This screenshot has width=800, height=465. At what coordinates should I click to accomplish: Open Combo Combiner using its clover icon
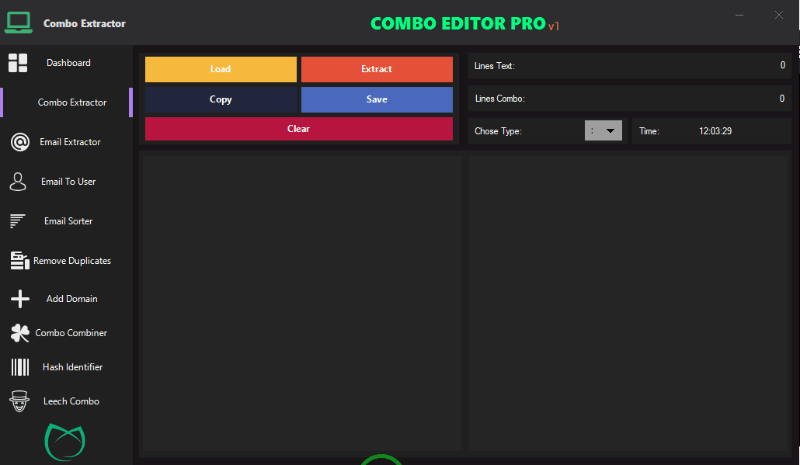pos(18,332)
